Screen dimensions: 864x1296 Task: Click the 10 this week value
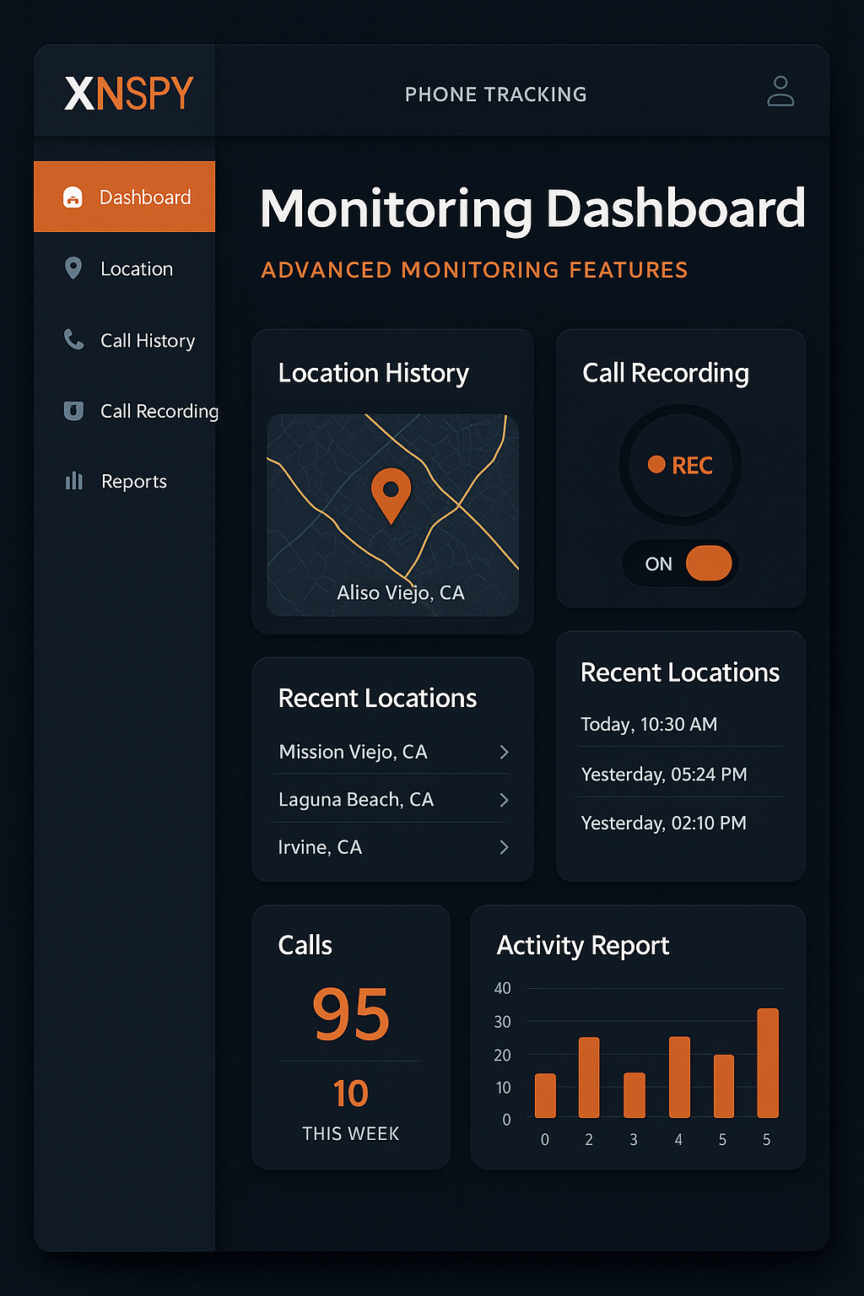click(x=350, y=1093)
